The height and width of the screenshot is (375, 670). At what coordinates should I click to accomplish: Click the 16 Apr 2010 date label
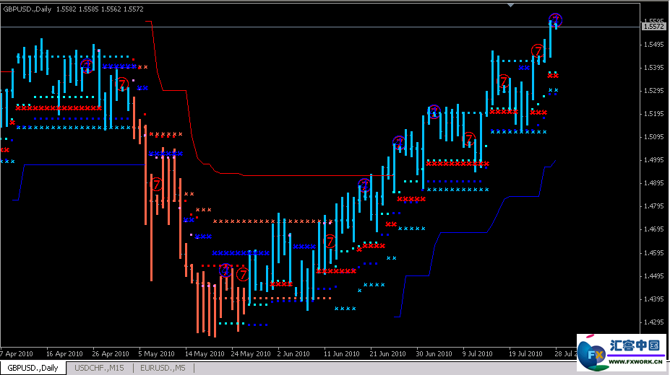[x=64, y=354]
